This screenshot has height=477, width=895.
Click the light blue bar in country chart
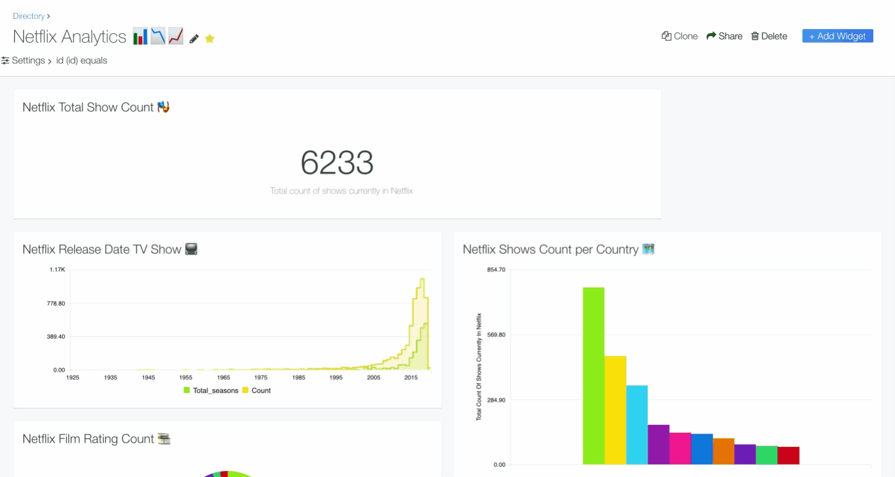click(637, 425)
